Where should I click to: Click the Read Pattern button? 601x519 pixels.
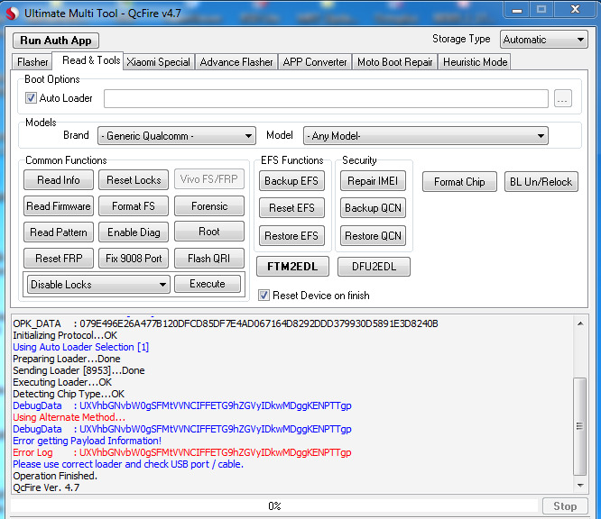click(x=59, y=232)
